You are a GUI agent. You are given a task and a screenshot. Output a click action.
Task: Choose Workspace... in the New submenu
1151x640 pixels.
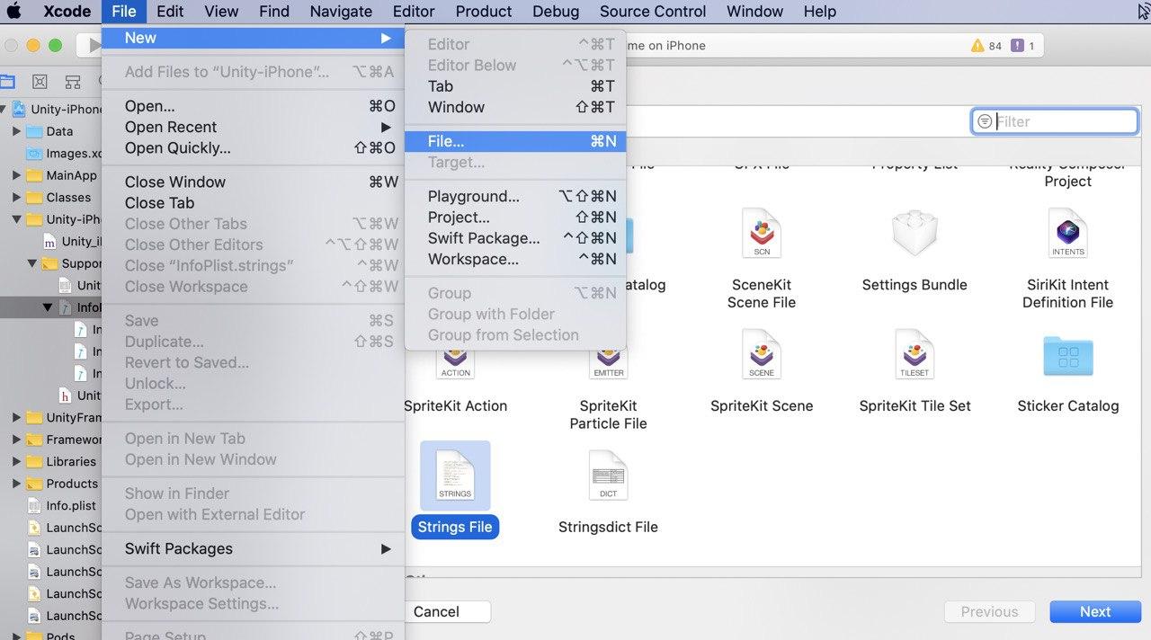[514, 259]
